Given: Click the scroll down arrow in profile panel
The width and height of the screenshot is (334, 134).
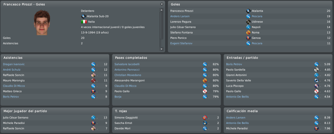Looking at the screenshot, I should 162,49.
